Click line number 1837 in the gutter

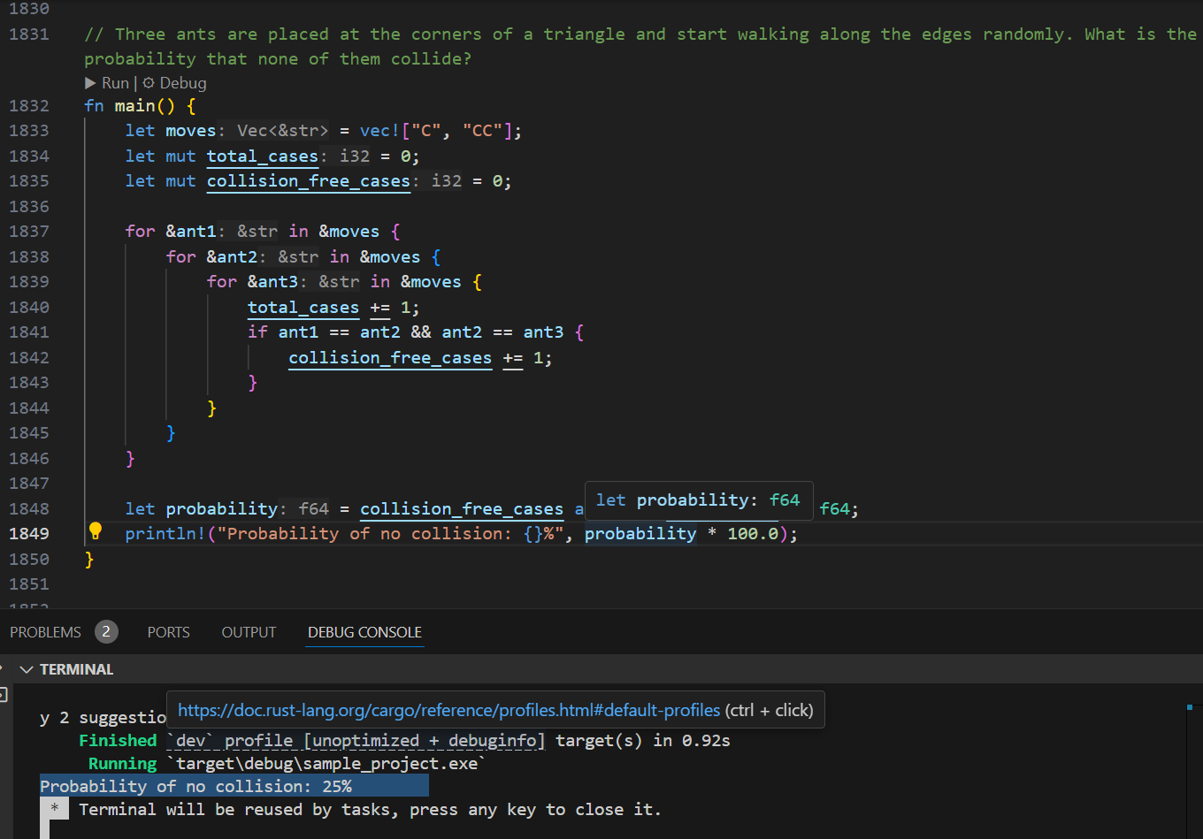[x=29, y=232]
